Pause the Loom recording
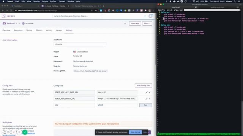The height and width of the screenshot is (136, 243). (x=19, y=132)
